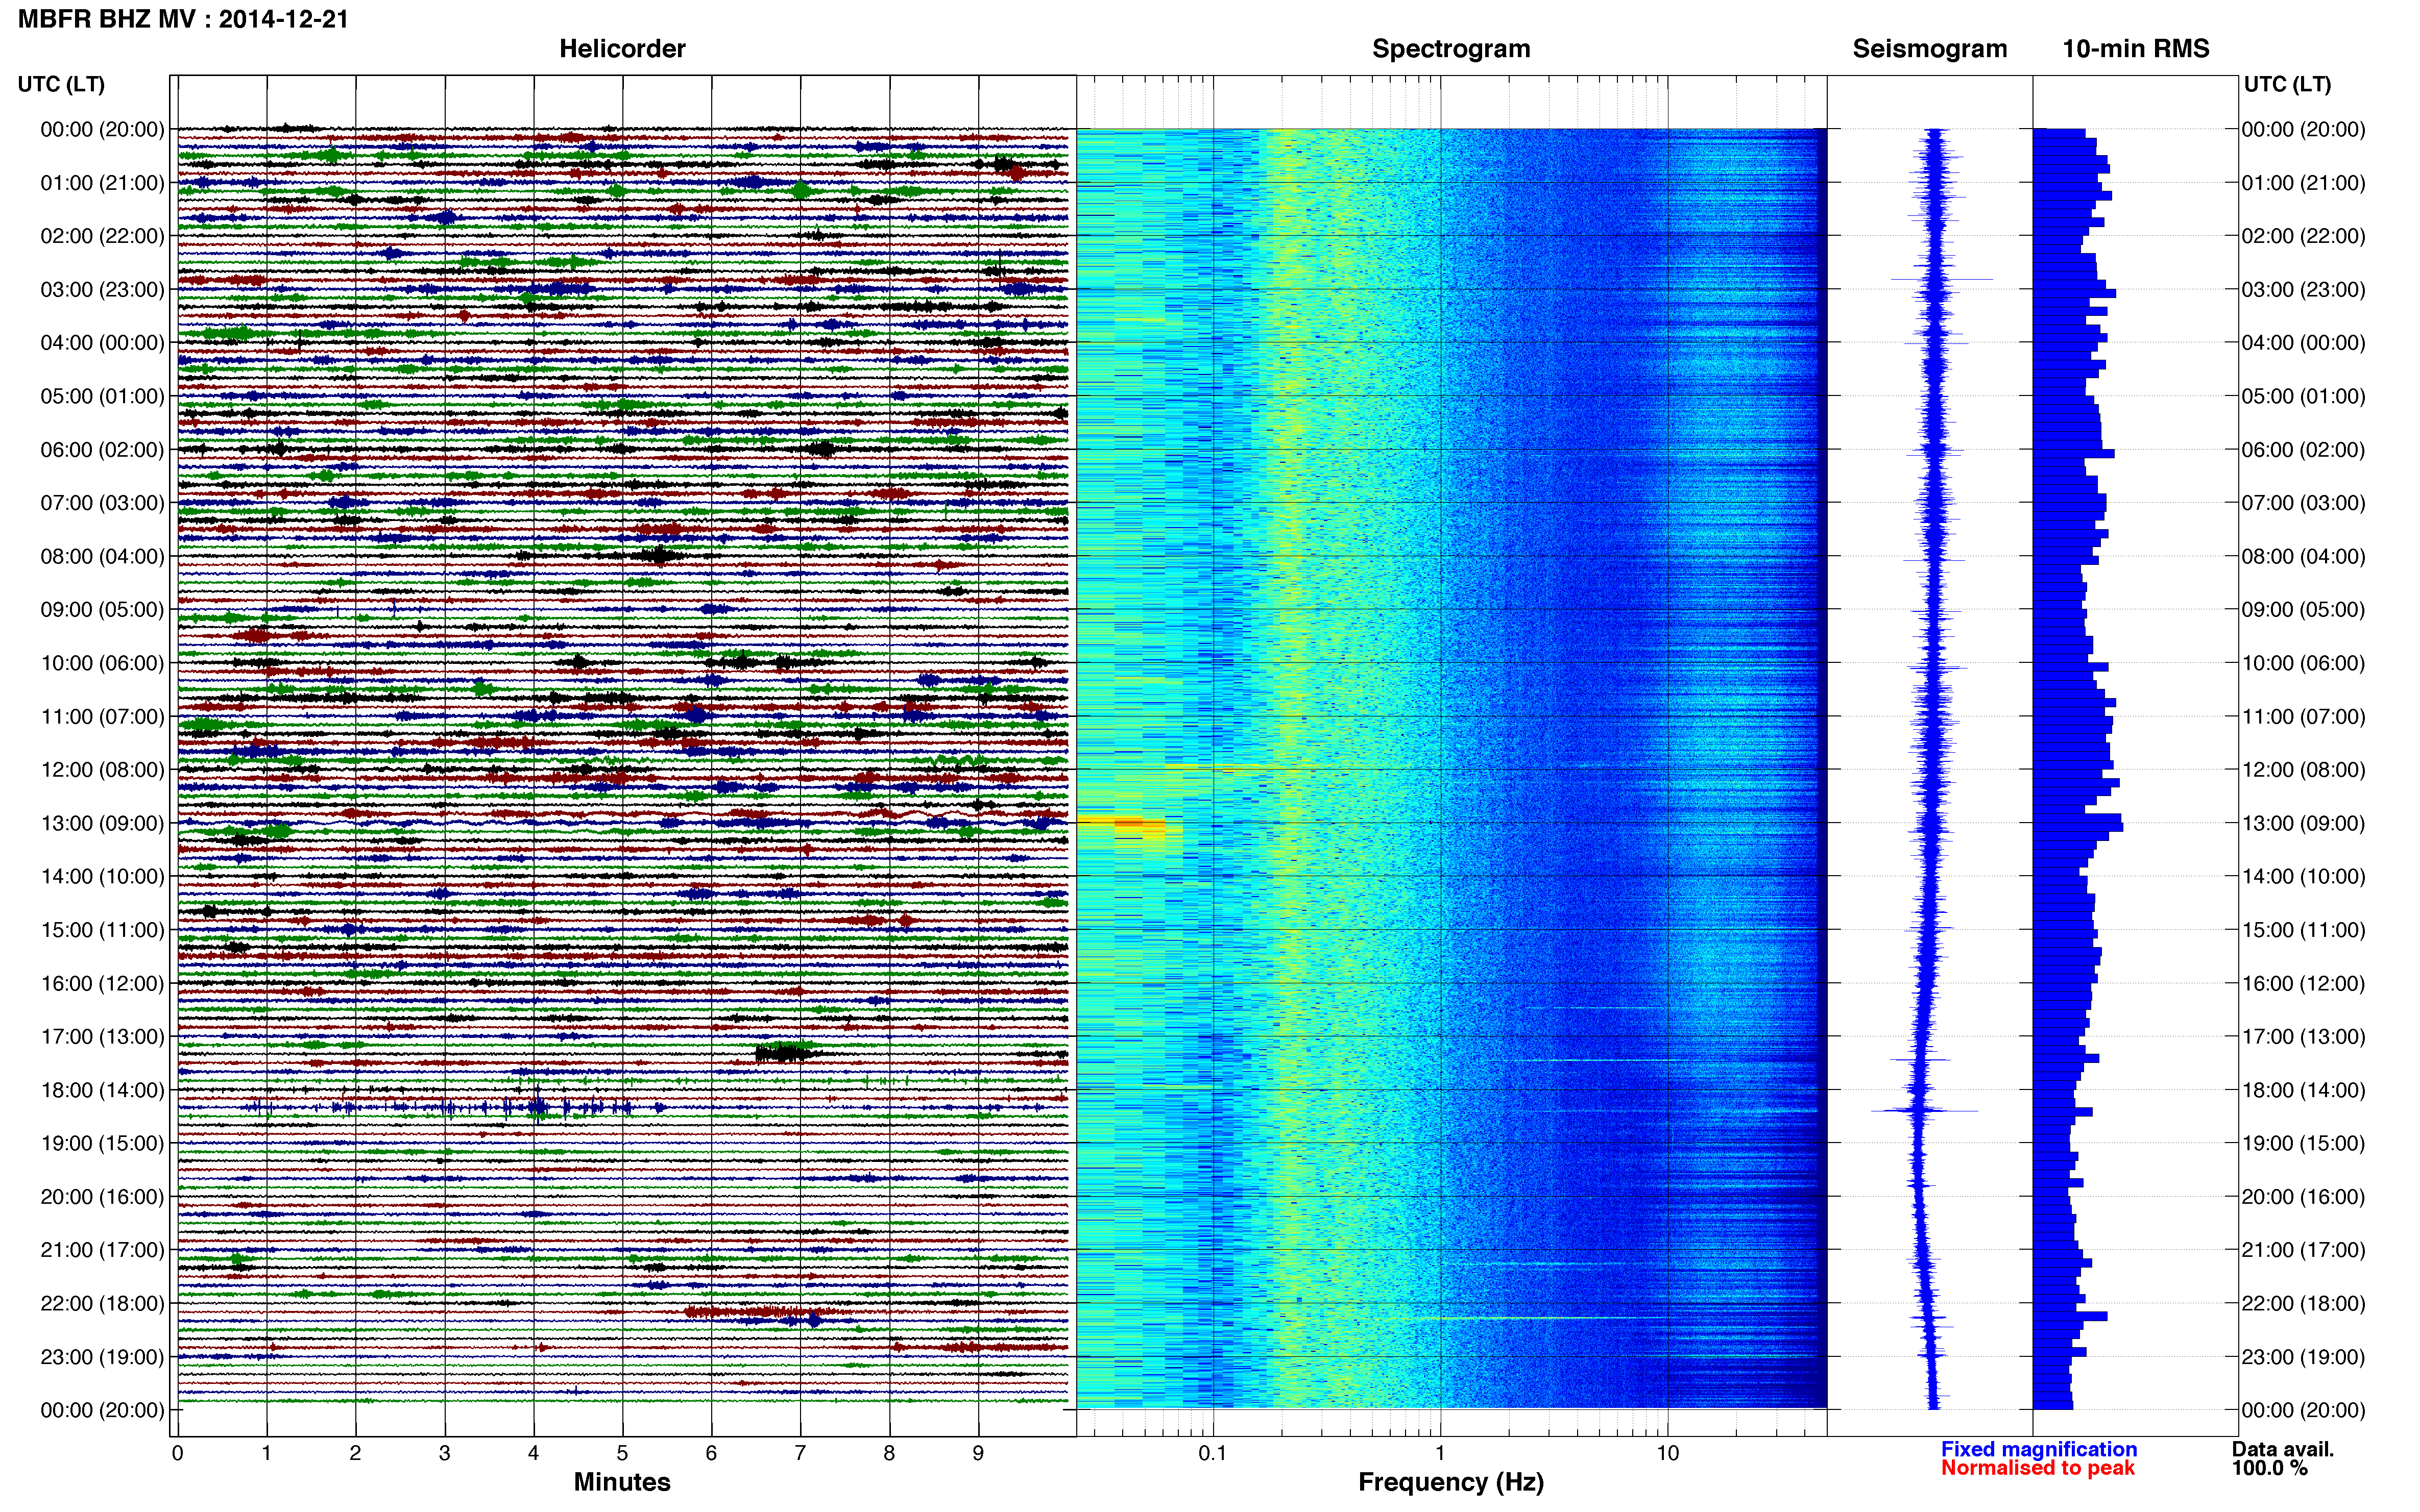Screen dimensions: 2420x1512
Task: Click helicorder minute tick '5'
Action: [x=622, y=1453]
